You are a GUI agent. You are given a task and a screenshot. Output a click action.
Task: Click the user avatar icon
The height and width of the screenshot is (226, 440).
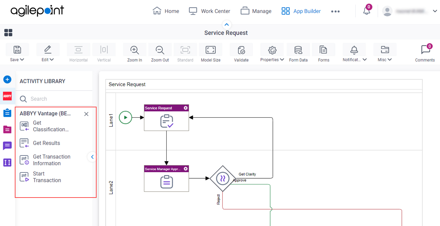[x=387, y=11]
